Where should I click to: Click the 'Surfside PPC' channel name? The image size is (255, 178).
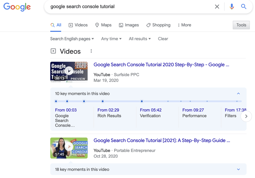126,75
